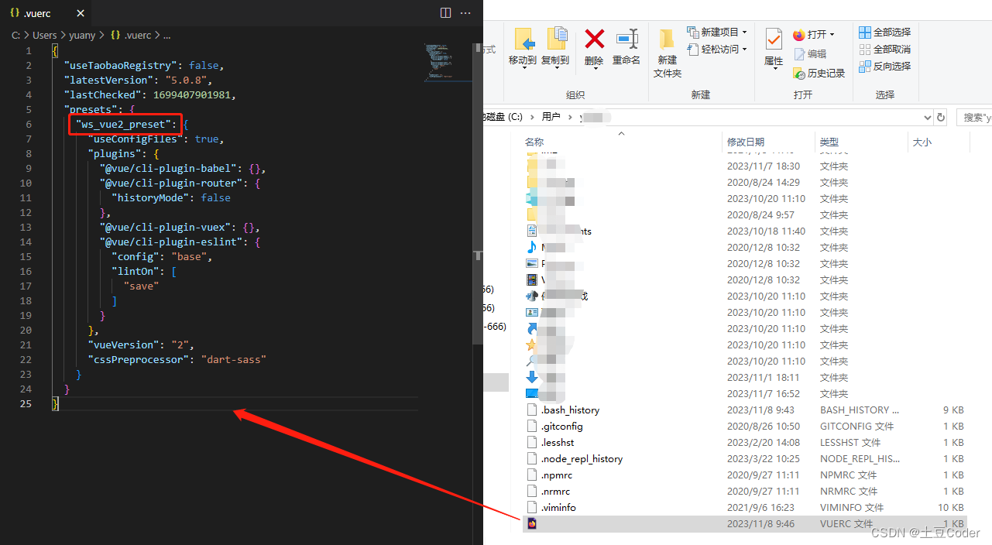Click the 复制到 (Copy to) icon in Explorer ribbon
992x545 pixels.
557,38
